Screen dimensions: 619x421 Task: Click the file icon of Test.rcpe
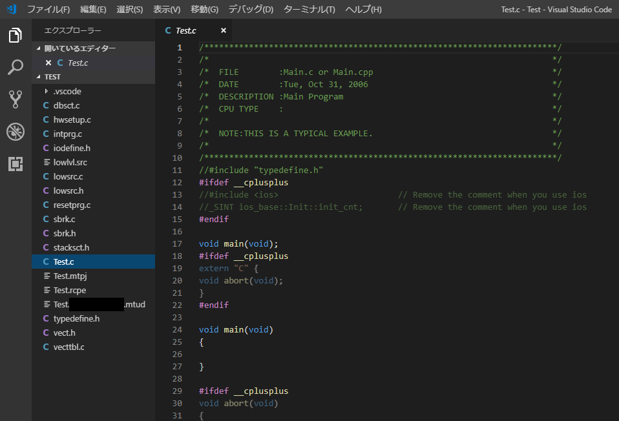tap(47, 290)
